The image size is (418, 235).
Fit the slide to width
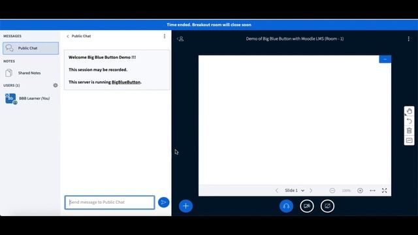coord(372,191)
